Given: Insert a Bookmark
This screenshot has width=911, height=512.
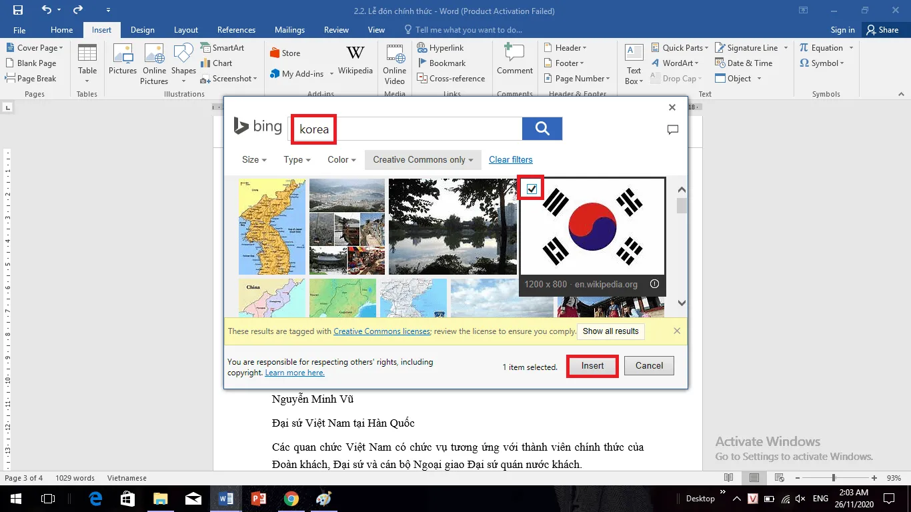Looking at the screenshot, I should click(441, 63).
